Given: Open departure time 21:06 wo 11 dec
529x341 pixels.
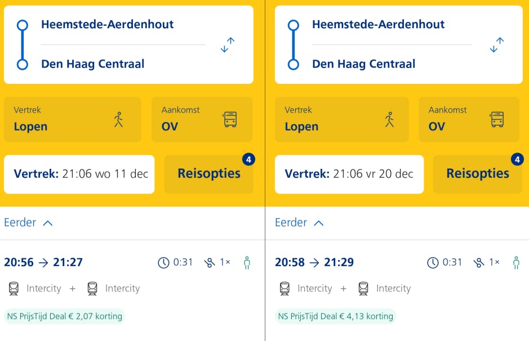Looking at the screenshot, I should point(79,174).
